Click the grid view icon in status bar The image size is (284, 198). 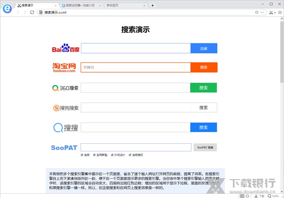pos(242,196)
